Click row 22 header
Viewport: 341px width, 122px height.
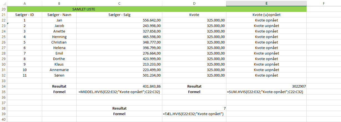coord(3,20)
